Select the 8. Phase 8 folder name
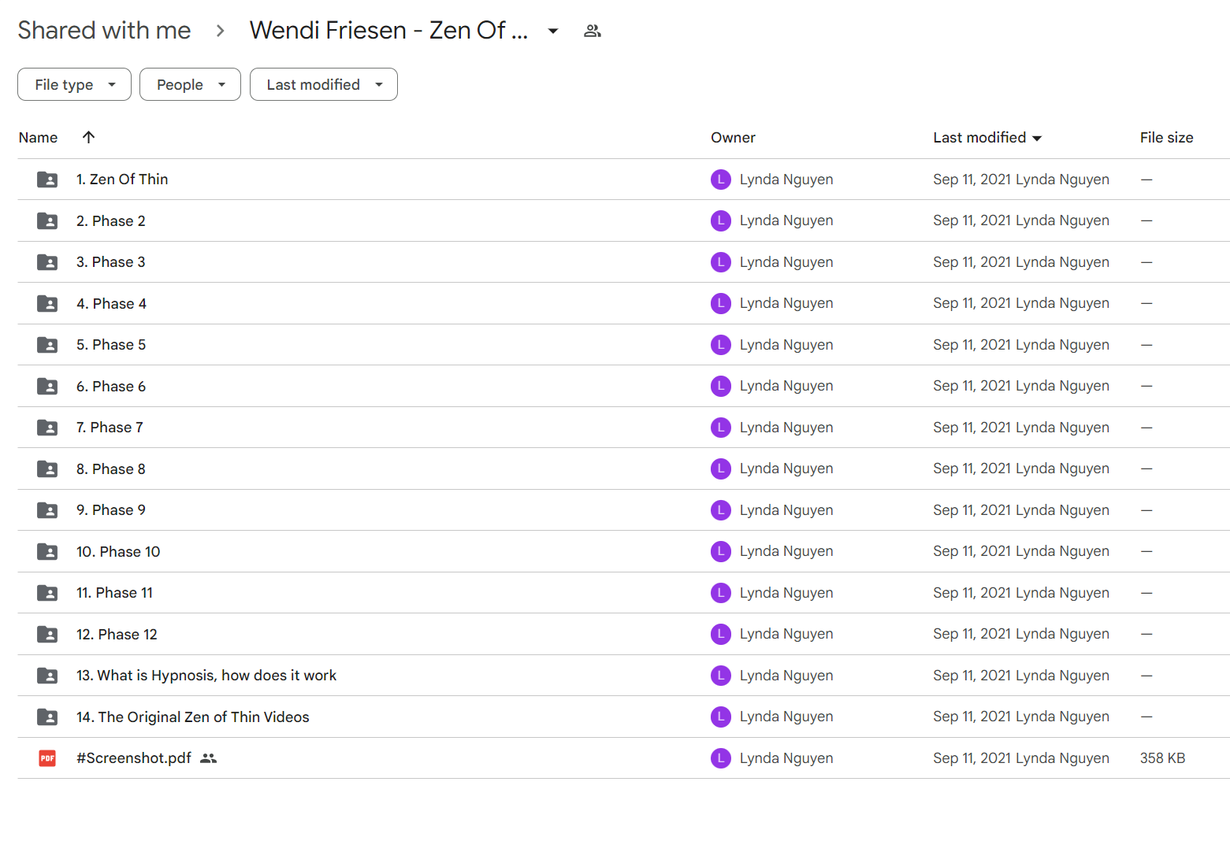 (x=111, y=469)
